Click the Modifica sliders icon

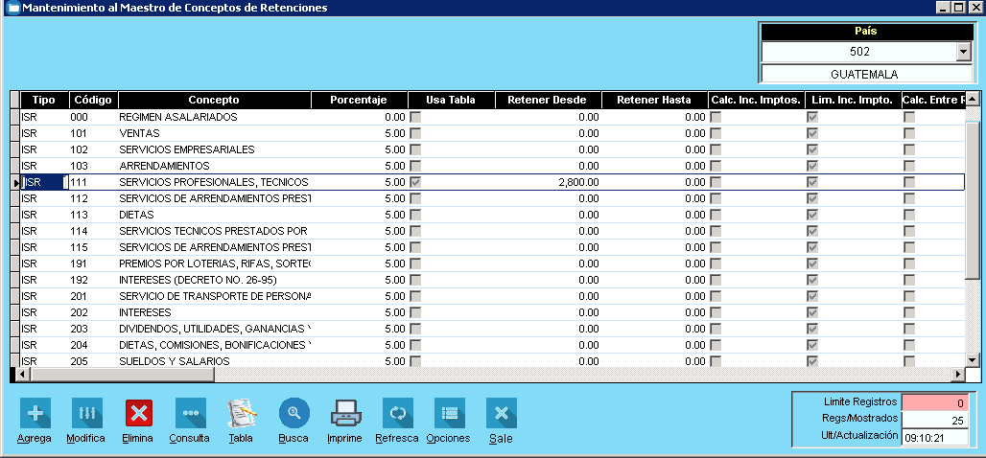(x=86, y=413)
